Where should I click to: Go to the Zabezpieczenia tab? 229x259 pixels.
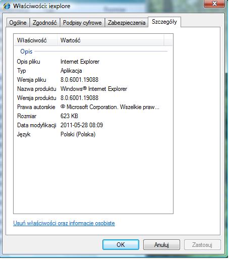point(127,23)
